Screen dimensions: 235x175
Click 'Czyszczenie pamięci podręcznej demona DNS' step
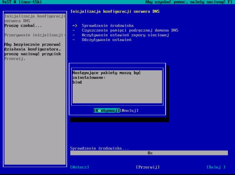coord(130,30)
